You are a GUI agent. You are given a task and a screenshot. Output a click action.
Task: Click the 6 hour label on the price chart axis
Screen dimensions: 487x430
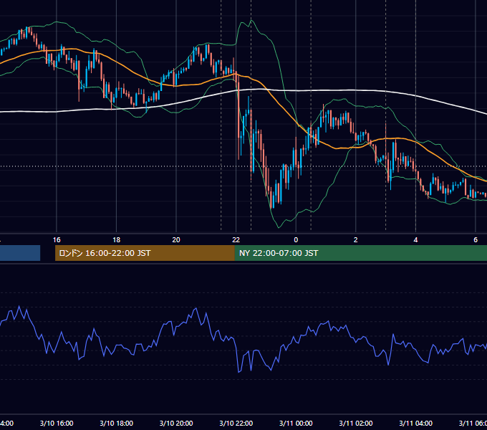tap(476, 240)
